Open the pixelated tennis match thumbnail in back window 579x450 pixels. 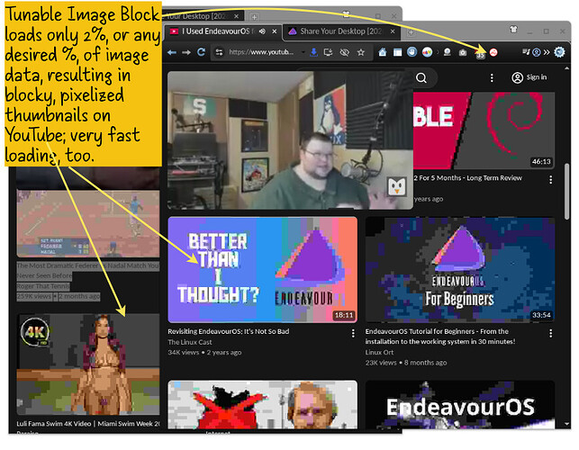click(x=88, y=223)
